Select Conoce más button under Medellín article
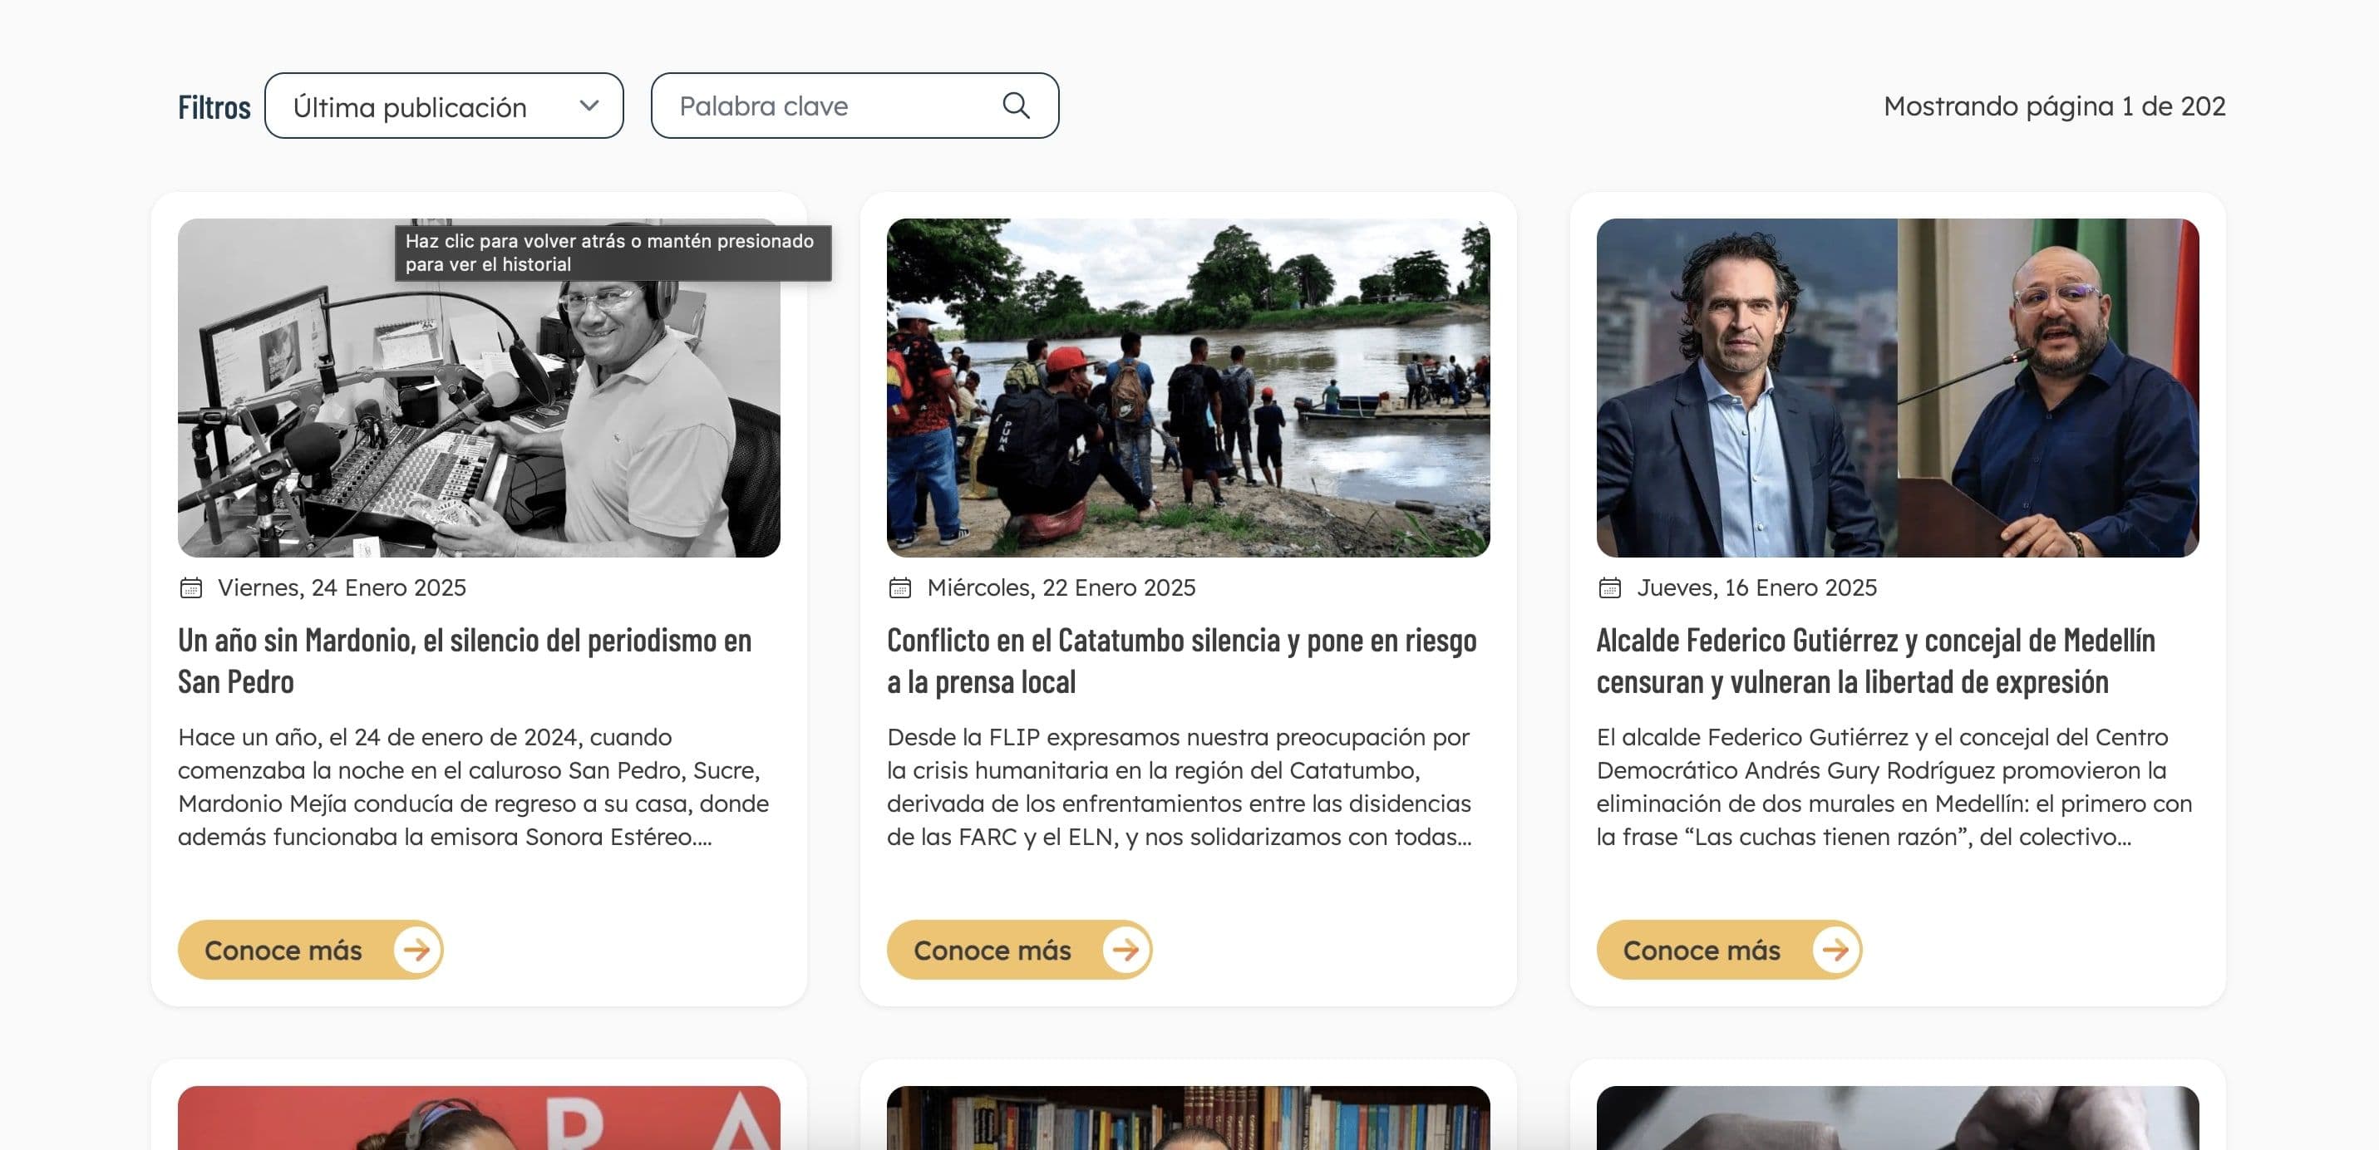The width and height of the screenshot is (2379, 1150). pos(1729,950)
